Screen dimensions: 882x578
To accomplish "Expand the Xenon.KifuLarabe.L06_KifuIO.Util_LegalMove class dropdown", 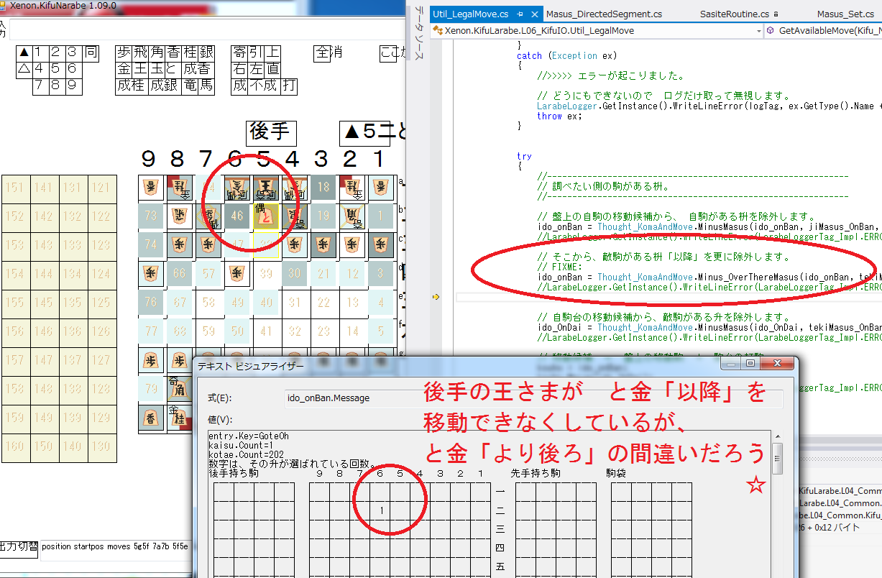I will [x=758, y=31].
